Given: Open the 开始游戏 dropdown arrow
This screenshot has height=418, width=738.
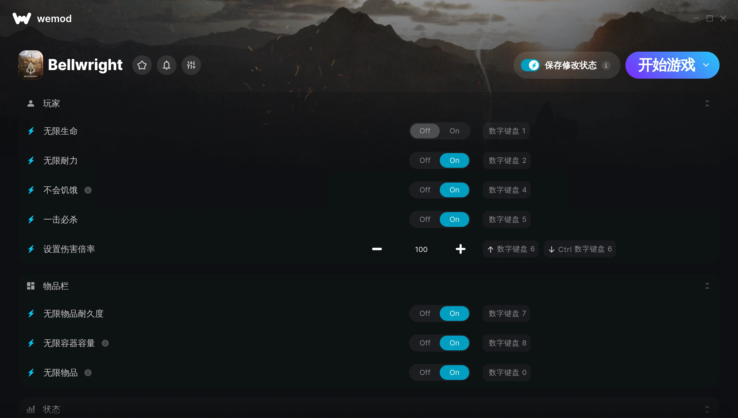Looking at the screenshot, I should [x=706, y=65].
